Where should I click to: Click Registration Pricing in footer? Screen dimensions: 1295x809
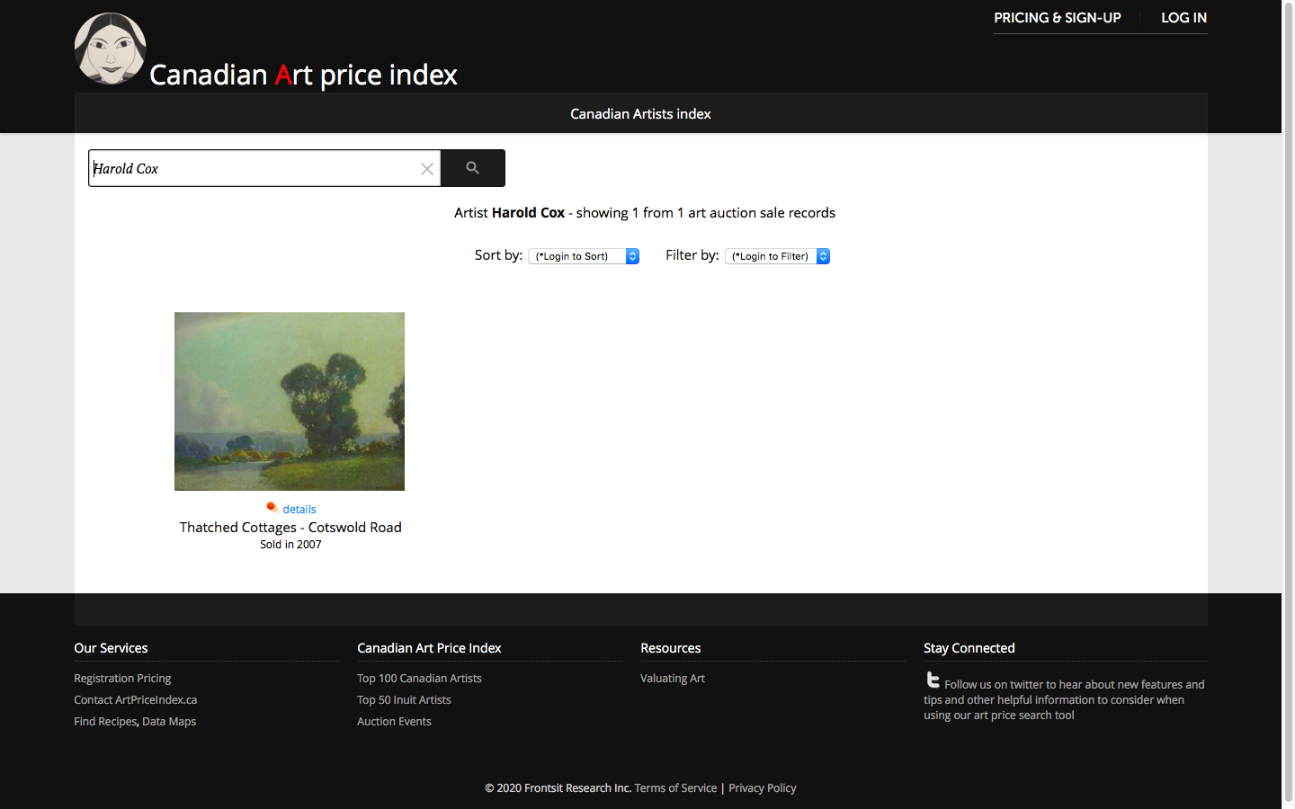(x=122, y=679)
